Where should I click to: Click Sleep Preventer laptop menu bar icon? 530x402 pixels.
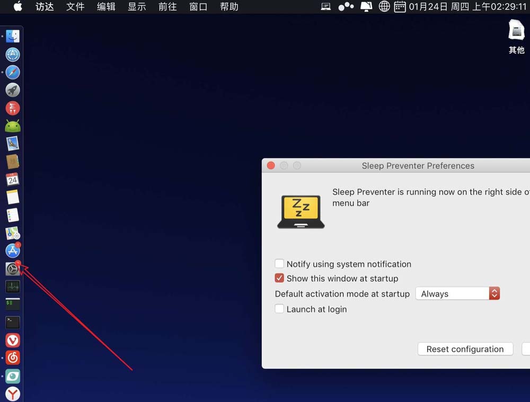(326, 6)
